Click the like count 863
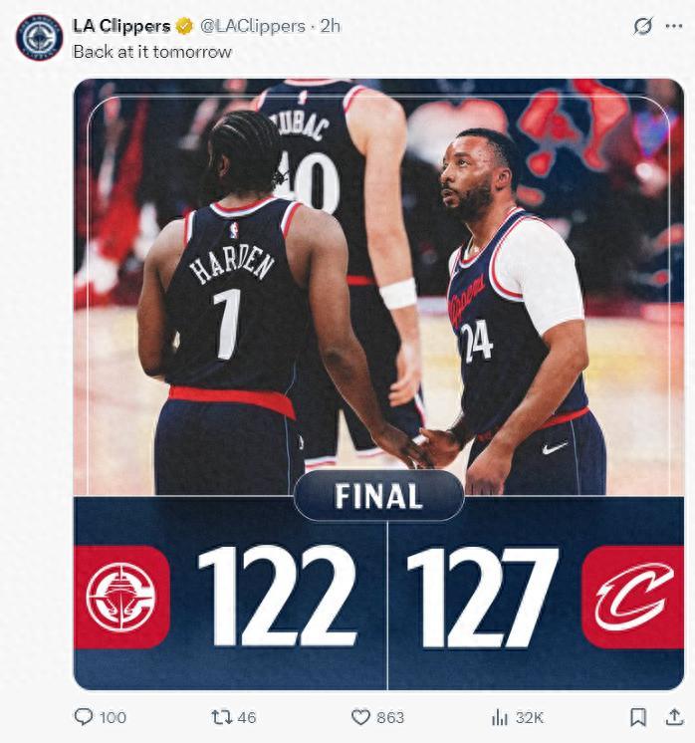The image size is (695, 743). 390,717
